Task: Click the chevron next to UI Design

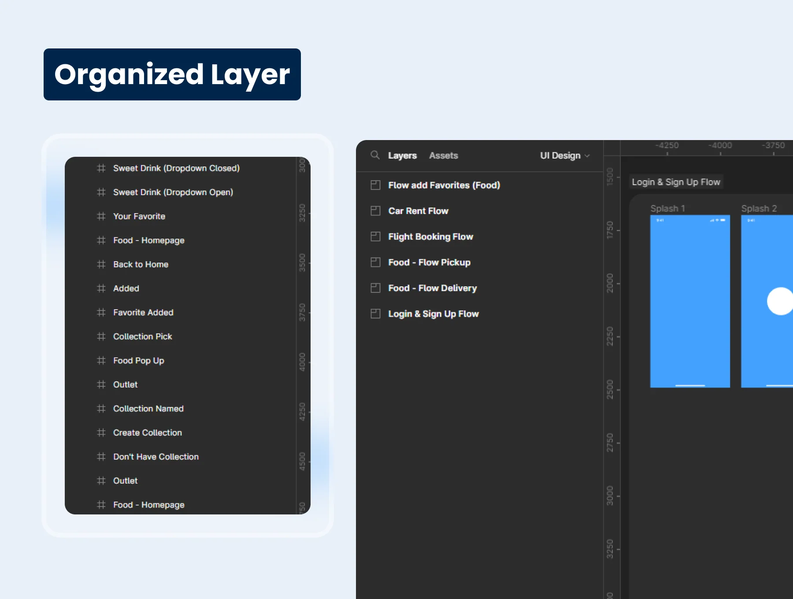Action: pos(587,156)
